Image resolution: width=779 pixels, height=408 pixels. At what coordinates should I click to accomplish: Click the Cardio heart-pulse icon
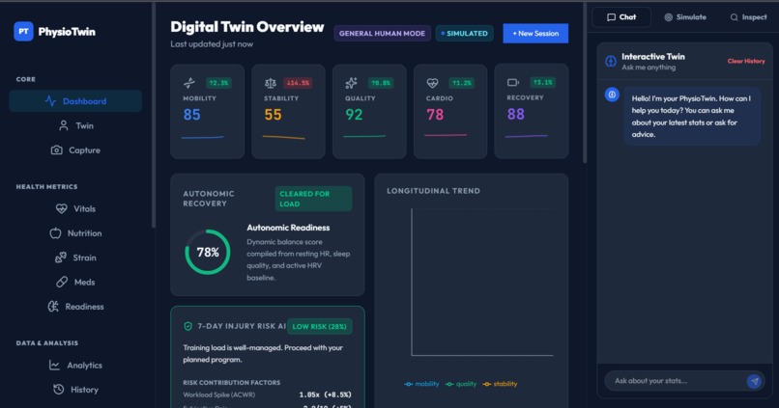[433, 83]
